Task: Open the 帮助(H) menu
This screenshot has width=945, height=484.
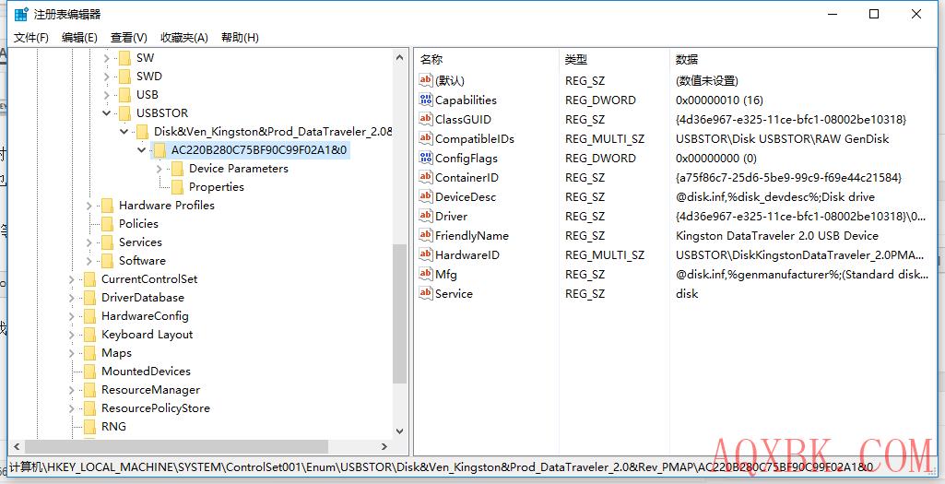Action: coord(240,38)
